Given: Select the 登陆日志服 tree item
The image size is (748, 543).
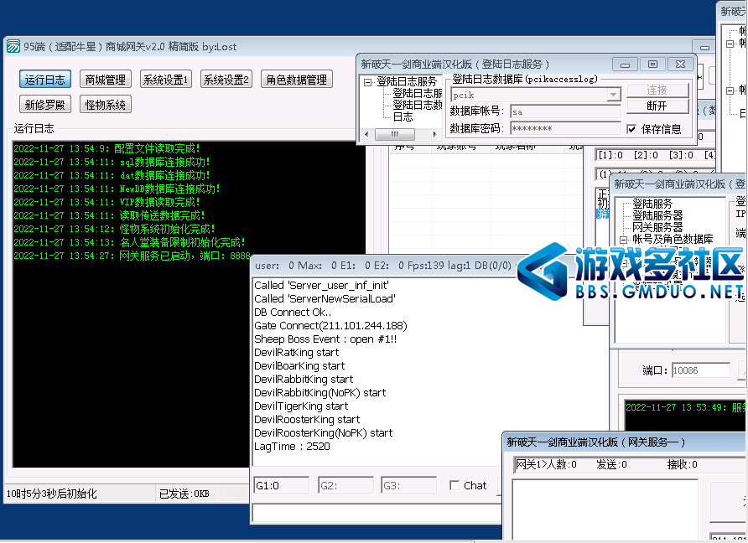Looking at the screenshot, I should coord(418,94).
